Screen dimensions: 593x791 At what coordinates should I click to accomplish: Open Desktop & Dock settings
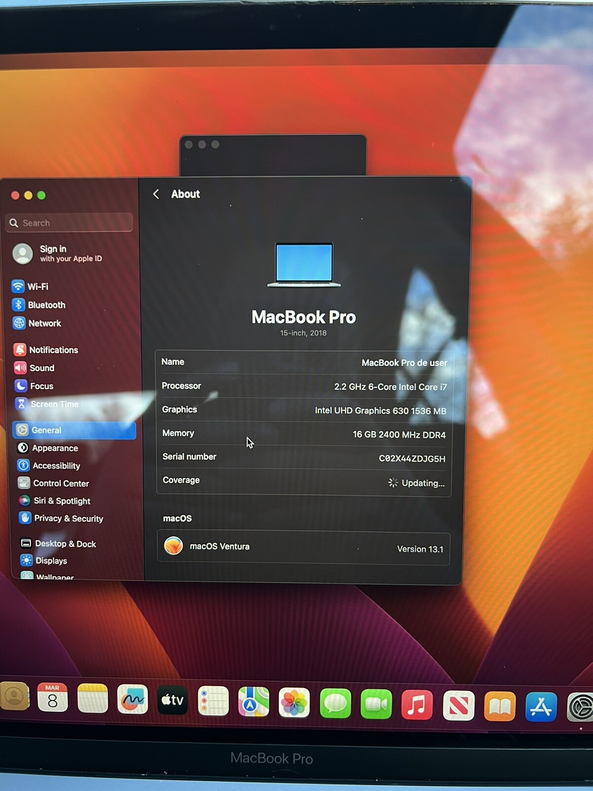coord(58,544)
